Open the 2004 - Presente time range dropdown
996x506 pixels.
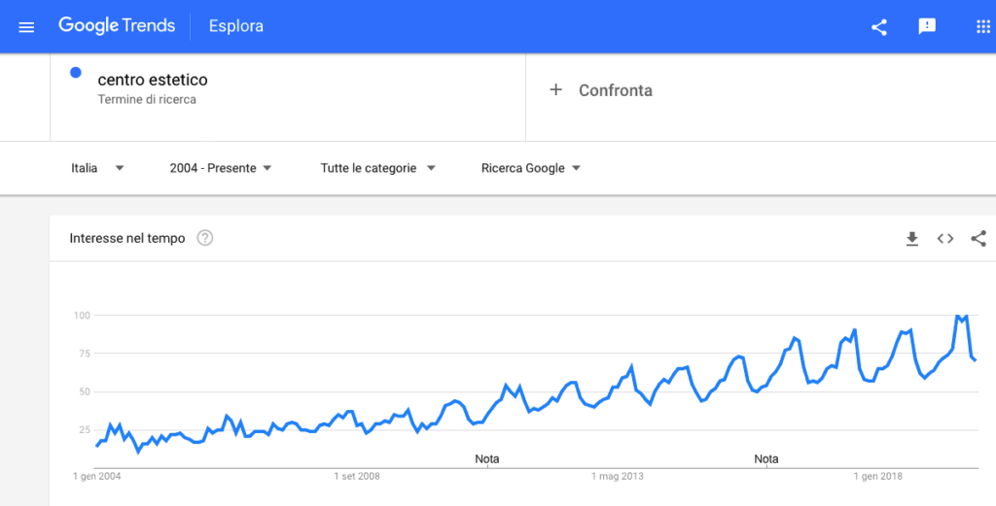coord(220,168)
